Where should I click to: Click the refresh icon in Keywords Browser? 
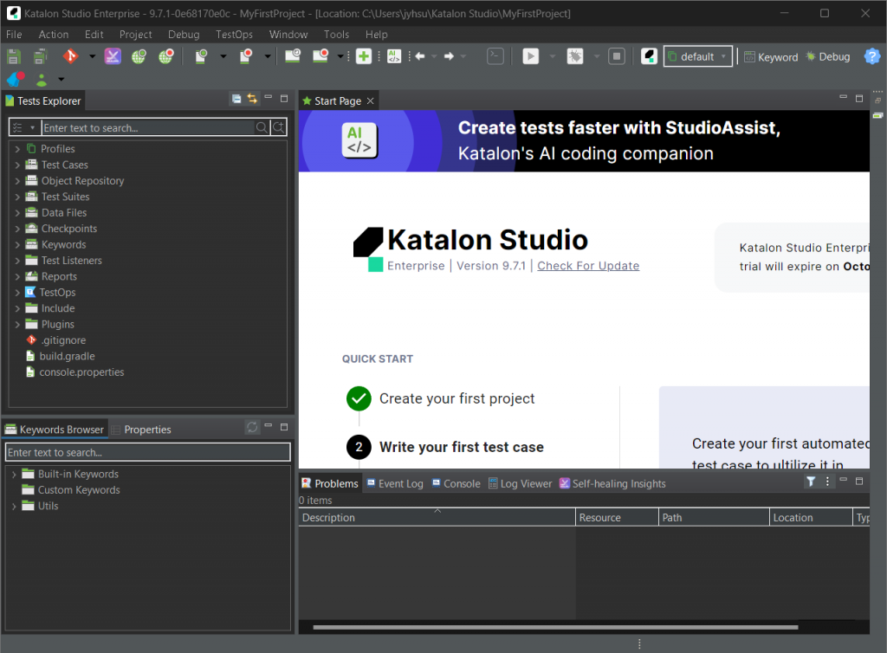click(252, 428)
